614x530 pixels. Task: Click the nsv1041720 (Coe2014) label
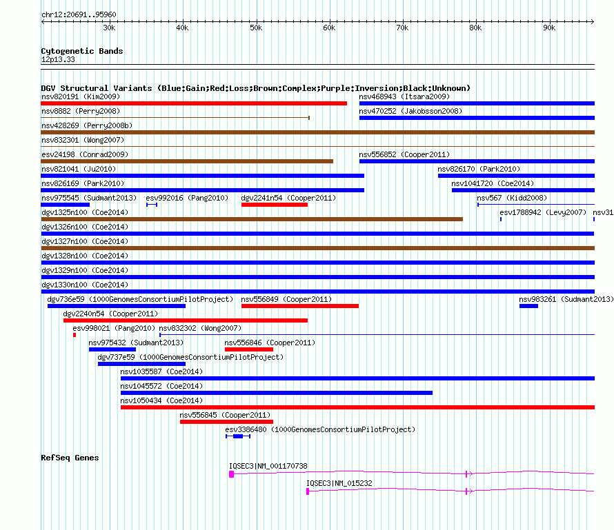pyautogui.click(x=493, y=183)
